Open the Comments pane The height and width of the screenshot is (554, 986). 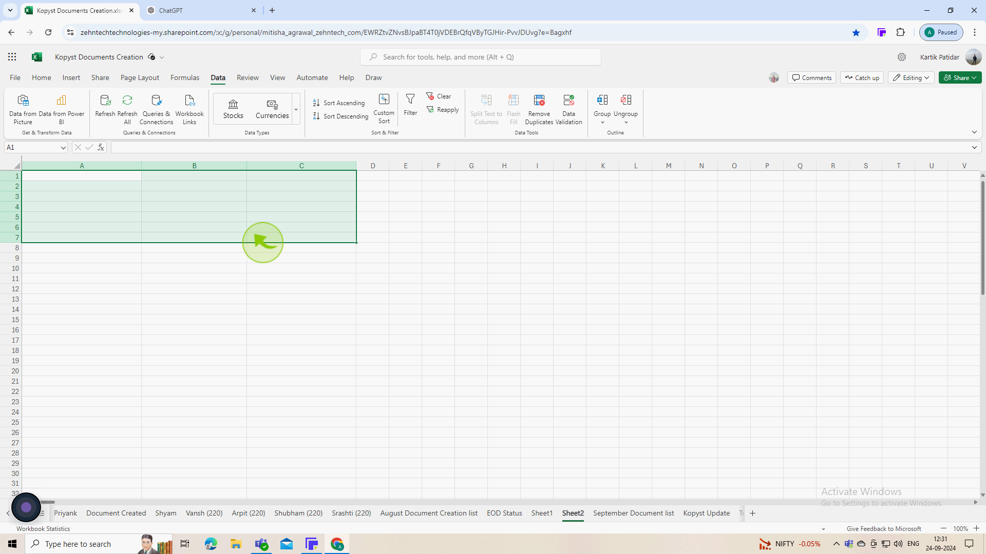(x=811, y=78)
